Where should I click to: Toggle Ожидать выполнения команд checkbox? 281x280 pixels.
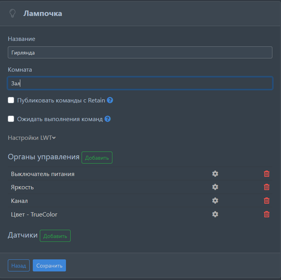coord(11,119)
